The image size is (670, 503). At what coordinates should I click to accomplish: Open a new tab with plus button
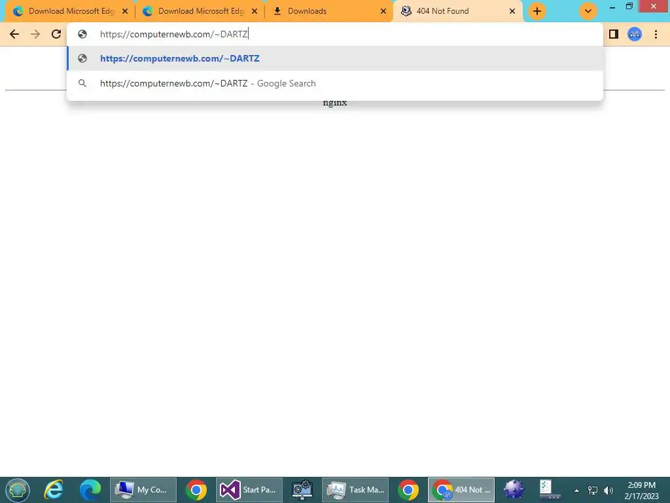point(537,11)
